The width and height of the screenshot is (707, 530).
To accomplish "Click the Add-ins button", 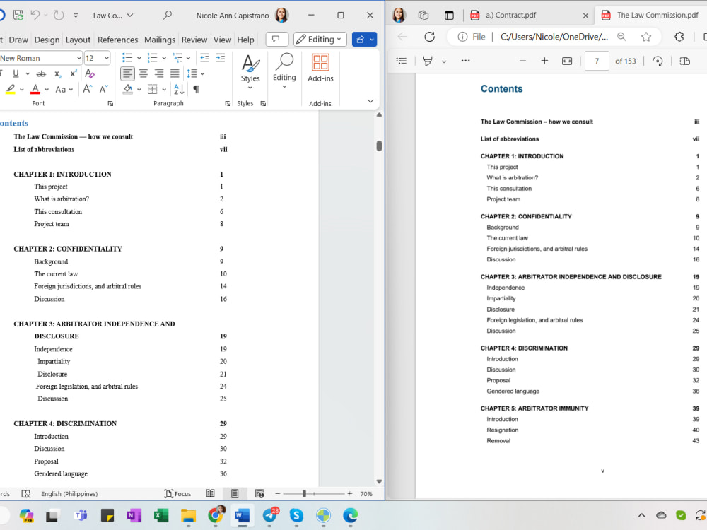I will [x=320, y=68].
